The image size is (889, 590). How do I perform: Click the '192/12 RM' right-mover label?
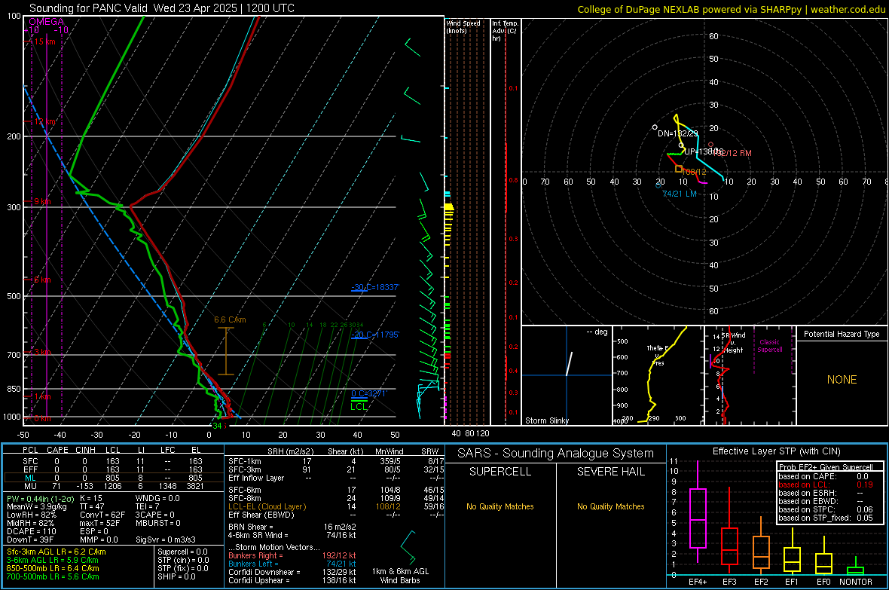point(733,153)
